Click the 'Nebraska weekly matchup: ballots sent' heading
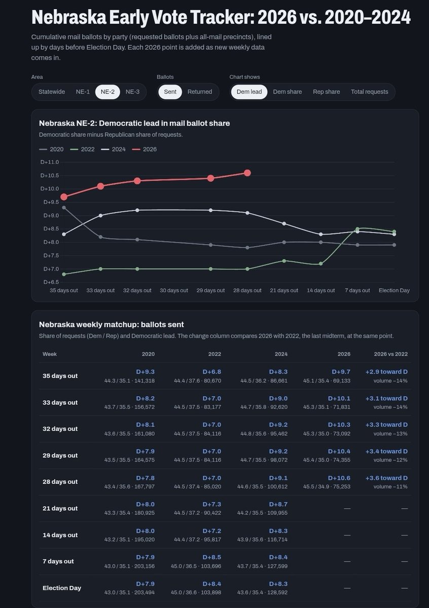 (112, 324)
